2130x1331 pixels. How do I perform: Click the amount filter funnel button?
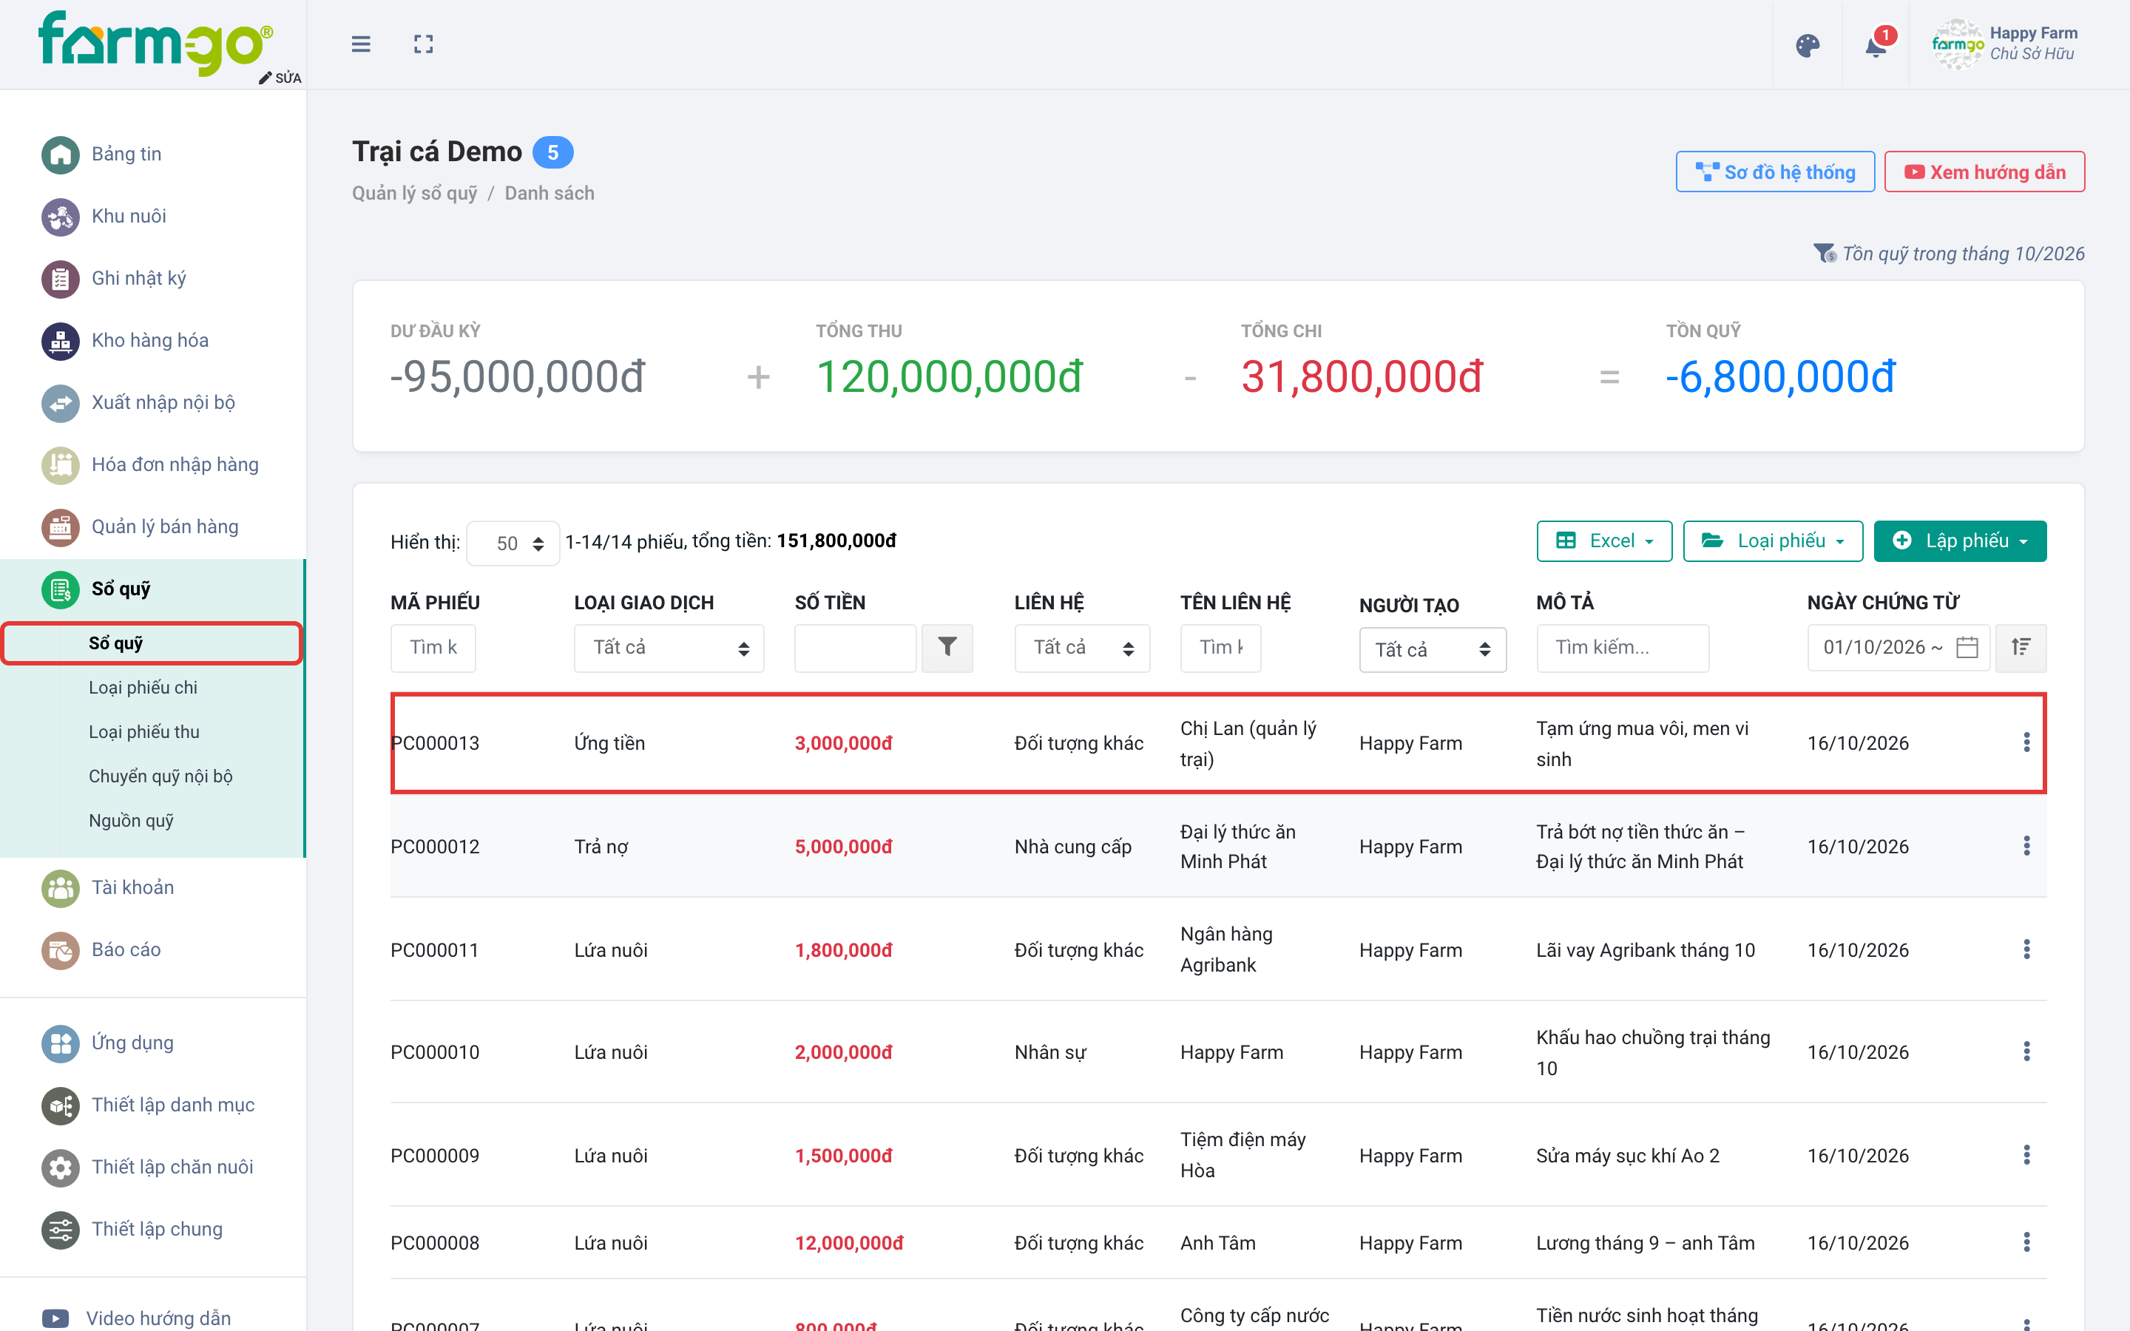tap(947, 648)
